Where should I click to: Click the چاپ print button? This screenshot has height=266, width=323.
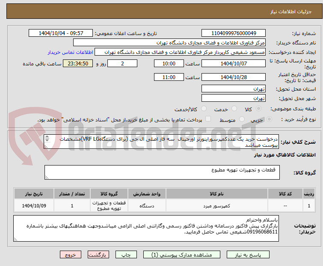tap(126, 255)
